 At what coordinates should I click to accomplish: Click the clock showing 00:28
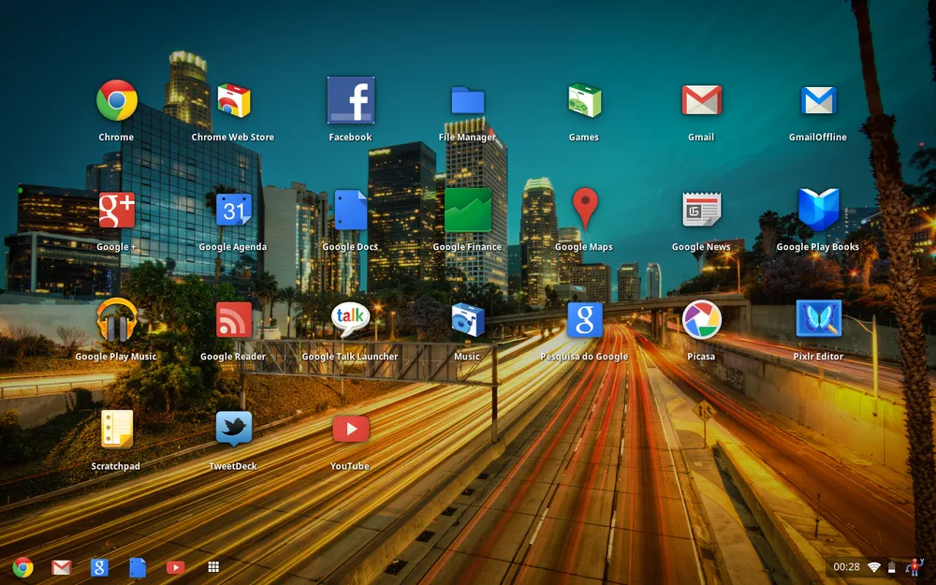pyautogui.click(x=846, y=567)
